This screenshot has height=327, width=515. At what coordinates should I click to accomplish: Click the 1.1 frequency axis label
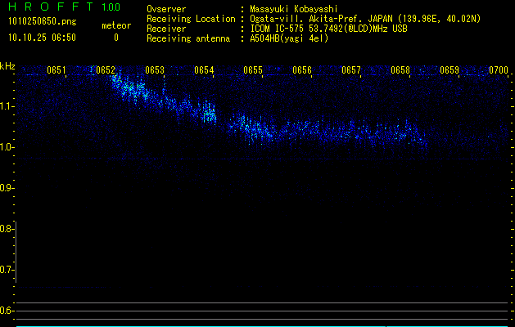(x=7, y=106)
